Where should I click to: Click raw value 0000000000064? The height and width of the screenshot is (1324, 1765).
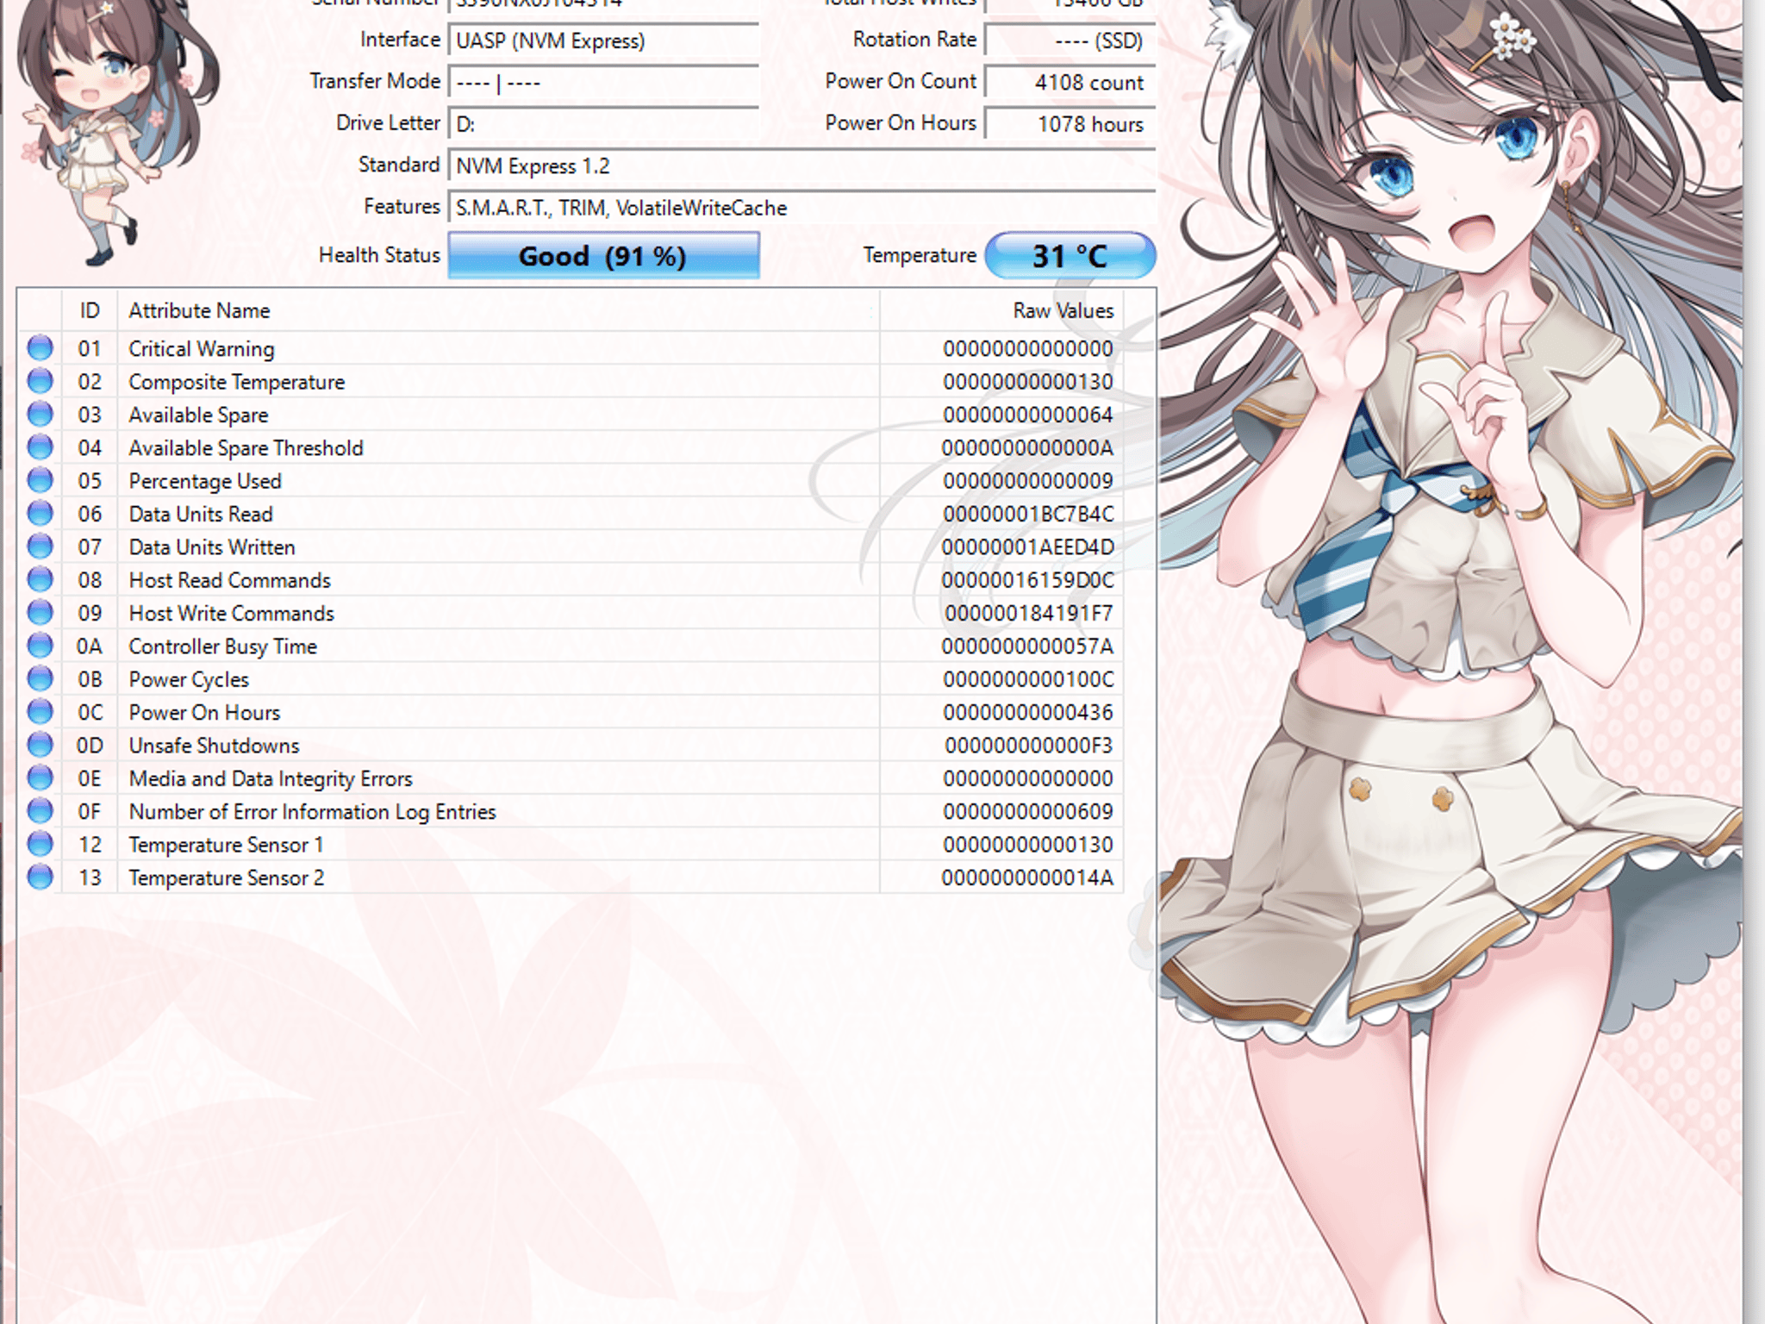(1027, 415)
